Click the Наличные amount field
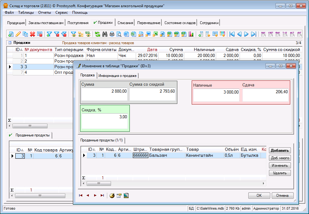309x214 pixels. pos(216,94)
